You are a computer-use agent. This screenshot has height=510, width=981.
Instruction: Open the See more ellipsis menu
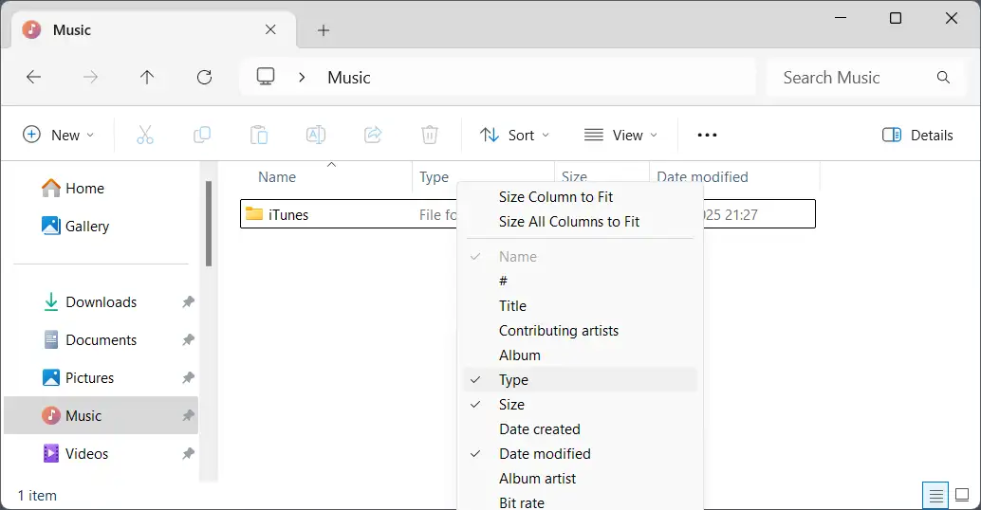[x=707, y=135]
